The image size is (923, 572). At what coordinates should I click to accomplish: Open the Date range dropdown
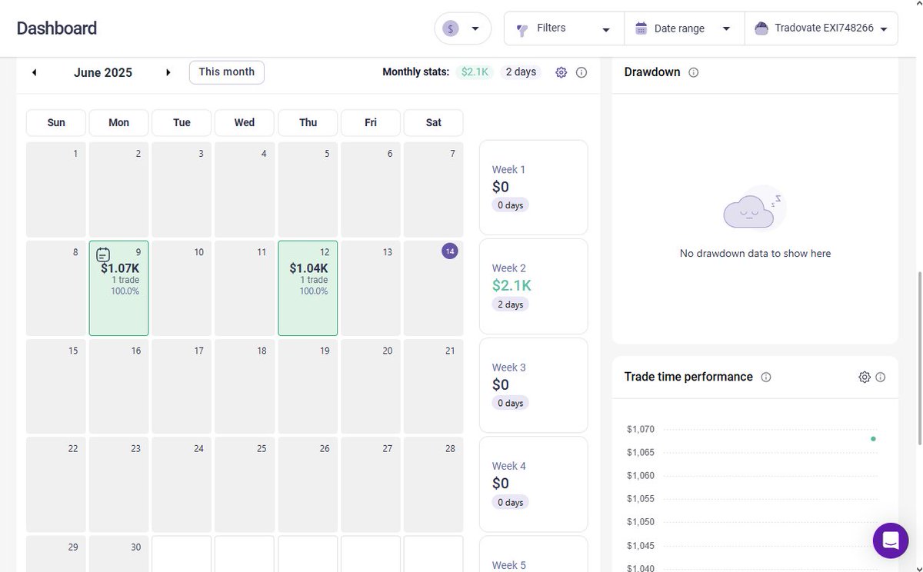(x=684, y=28)
